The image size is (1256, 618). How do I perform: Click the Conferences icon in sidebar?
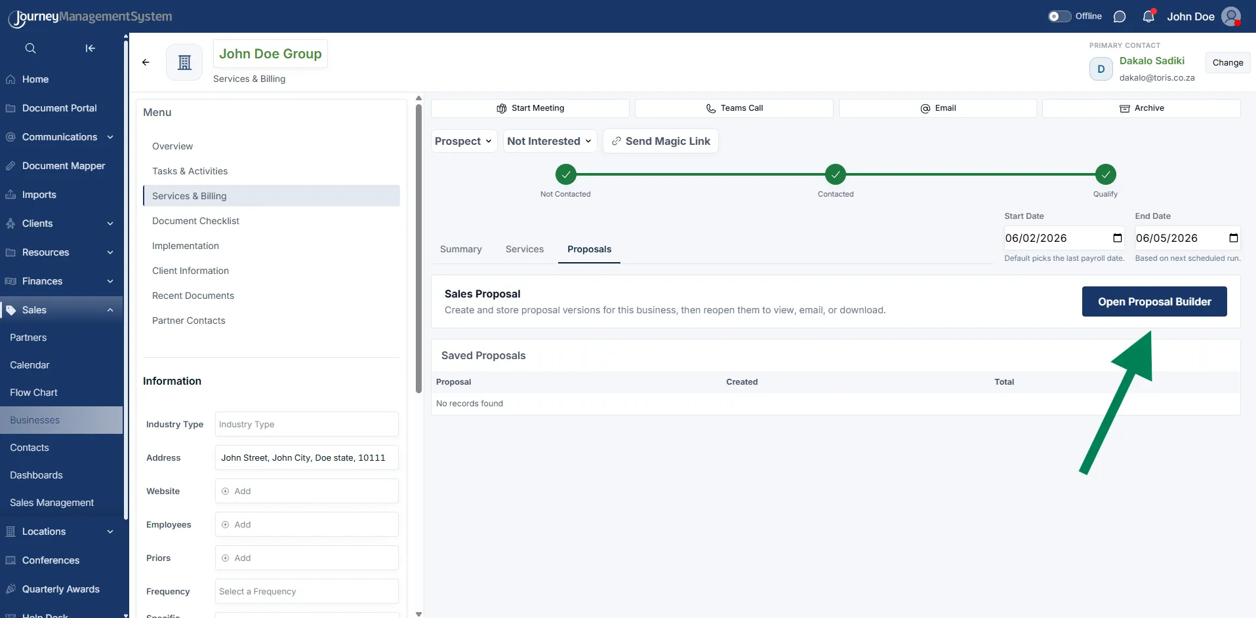[10, 560]
